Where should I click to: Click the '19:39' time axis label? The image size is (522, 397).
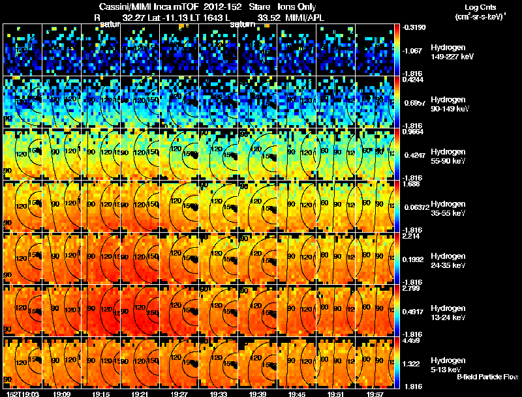(258, 394)
